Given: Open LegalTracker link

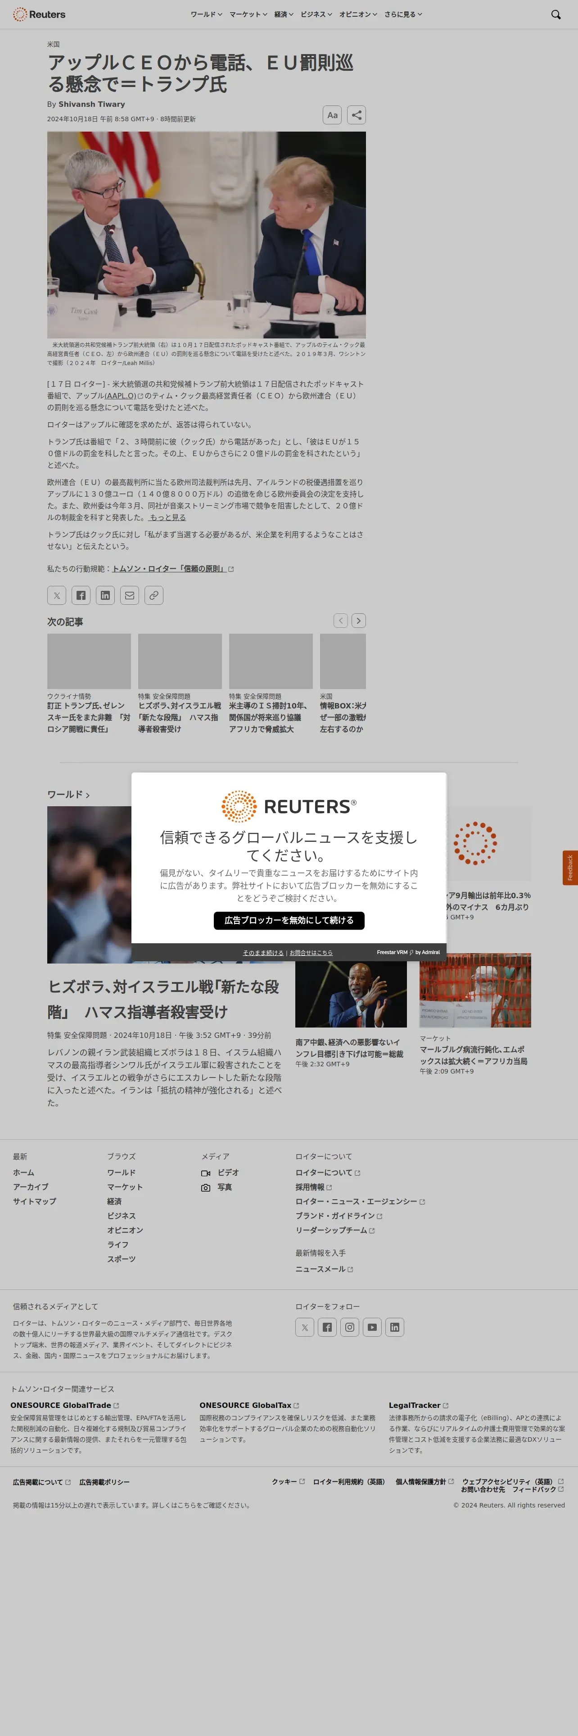Looking at the screenshot, I should [x=419, y=1405].
